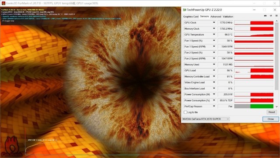This screenshot has width=280, height=158.
Task: Click the GPU-Z screenshot camera icon
Action: tap(265, 16)
